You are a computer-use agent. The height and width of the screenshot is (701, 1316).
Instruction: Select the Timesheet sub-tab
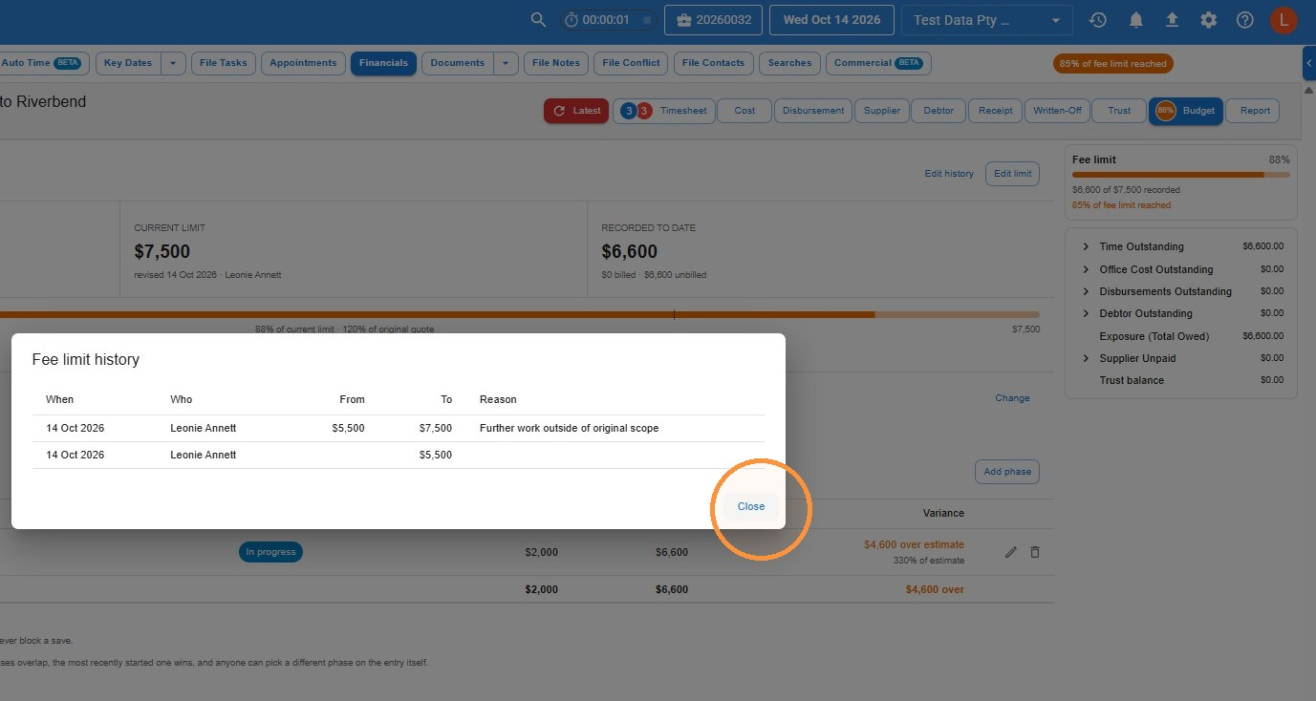[x=663, y=111]
